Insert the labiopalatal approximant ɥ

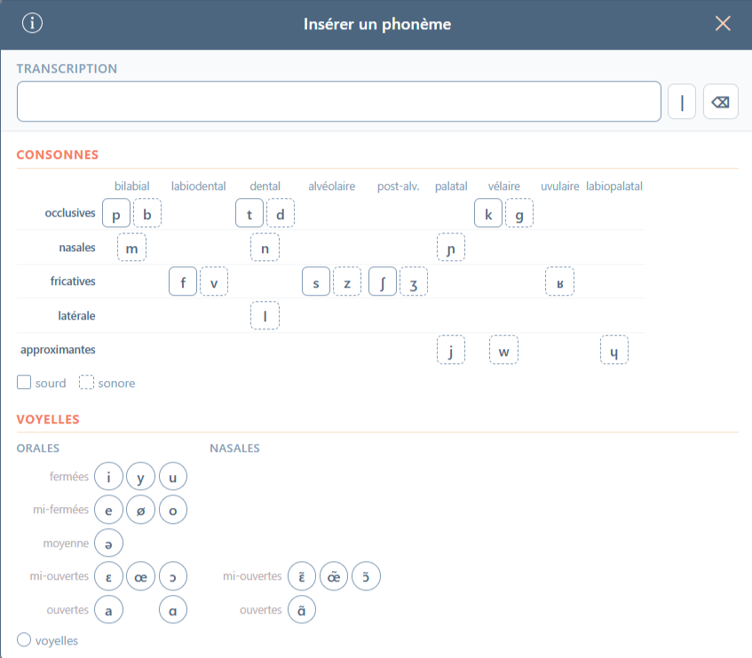614,350
